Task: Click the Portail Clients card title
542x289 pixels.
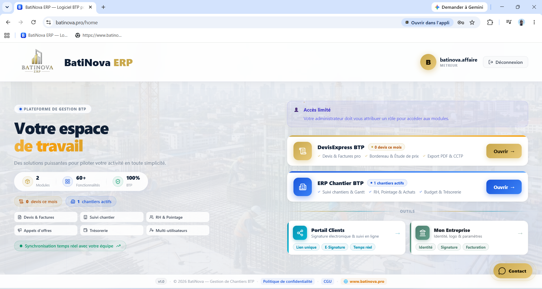Action: 328,230
